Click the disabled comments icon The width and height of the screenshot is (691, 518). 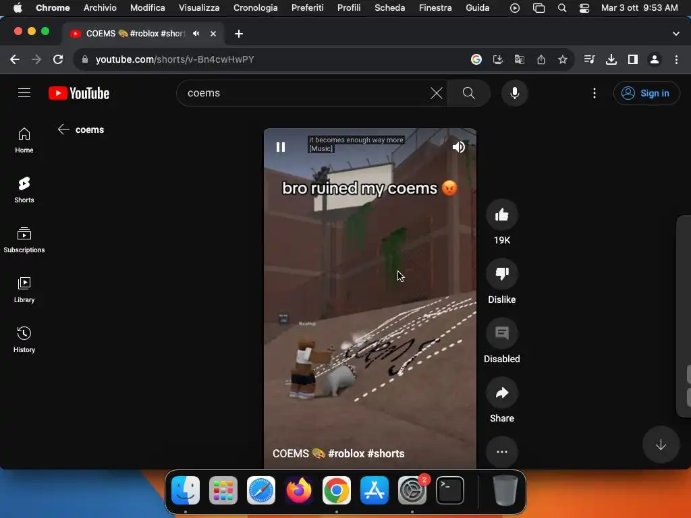click(501, 333)
